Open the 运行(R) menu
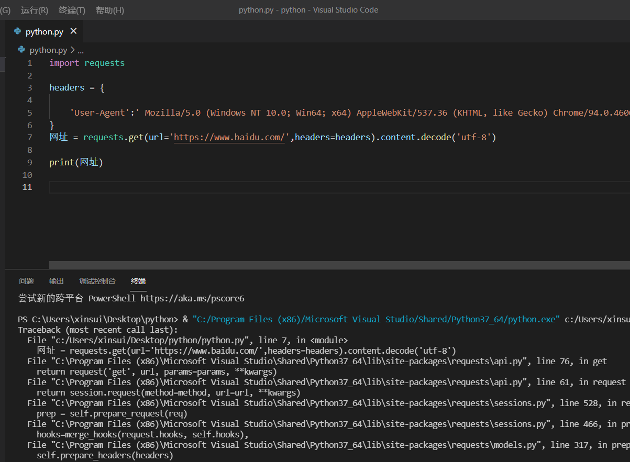 click(35, 10)
